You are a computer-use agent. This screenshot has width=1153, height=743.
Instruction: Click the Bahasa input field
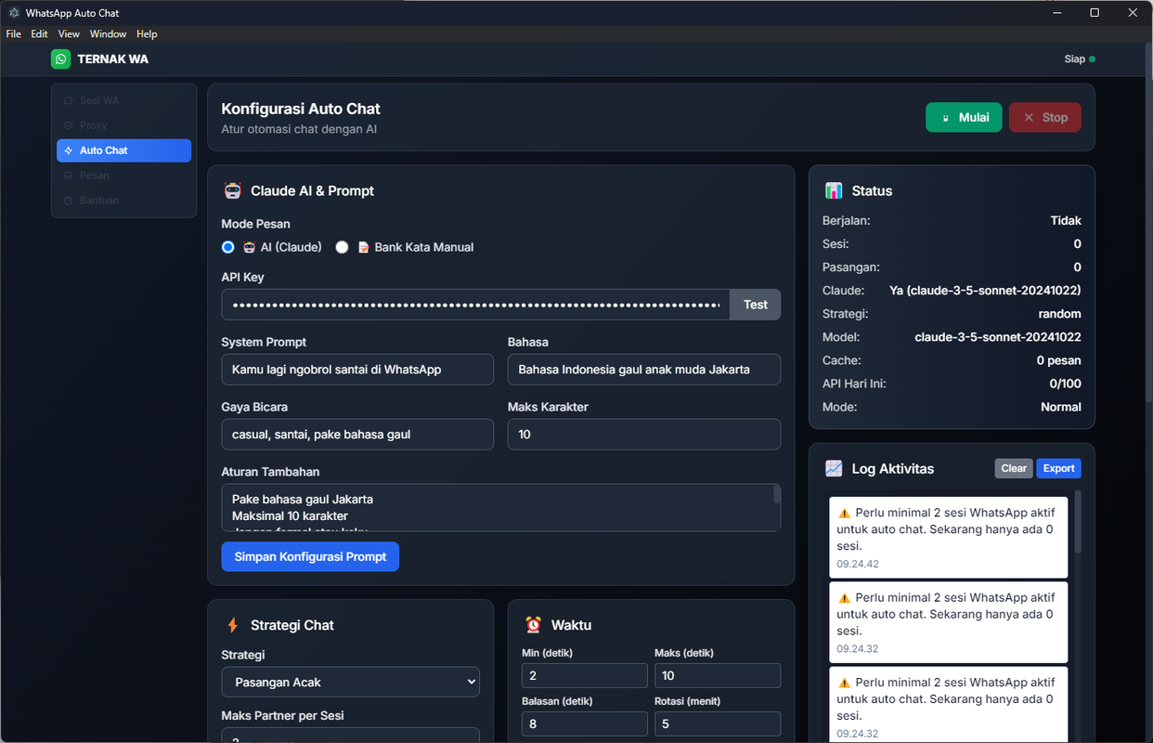coord(644,369)
